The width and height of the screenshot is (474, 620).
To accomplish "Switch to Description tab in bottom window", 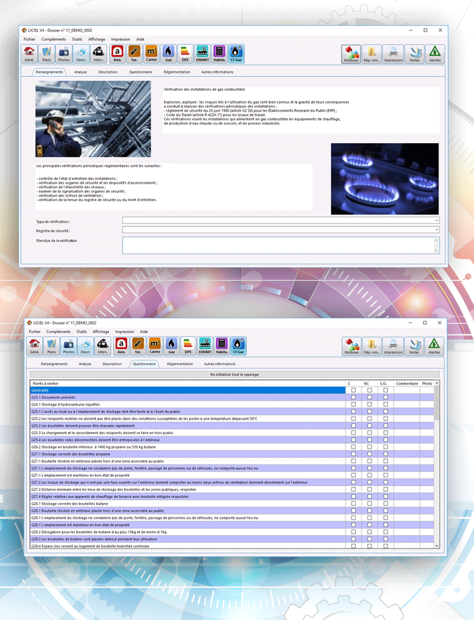I will [112, 364].
